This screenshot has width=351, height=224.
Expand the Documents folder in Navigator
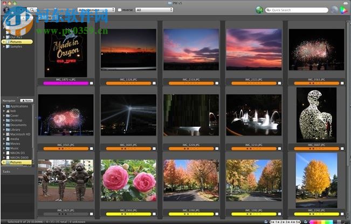tap(4, 125)
